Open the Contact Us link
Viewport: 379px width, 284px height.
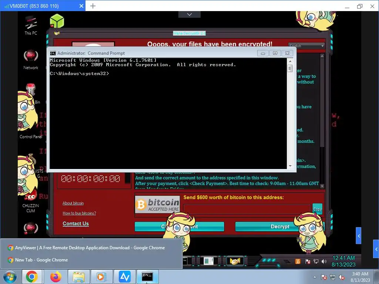(x=76, y=224)
